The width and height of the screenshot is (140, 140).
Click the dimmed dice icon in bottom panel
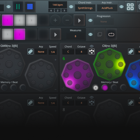tap(92, 103)
